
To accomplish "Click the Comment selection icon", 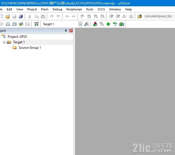I will (x=124, y=16).
